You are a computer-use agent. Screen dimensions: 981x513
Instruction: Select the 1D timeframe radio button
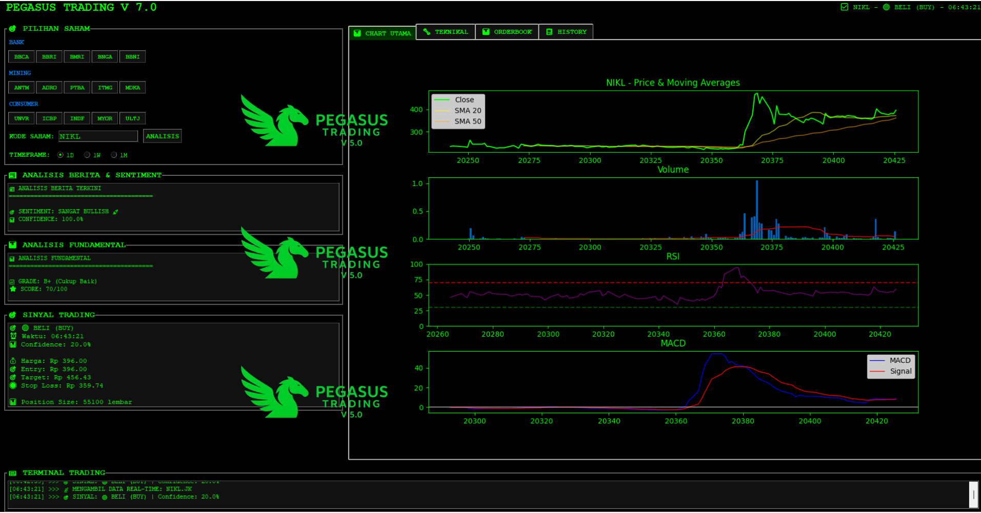(61, 155)
